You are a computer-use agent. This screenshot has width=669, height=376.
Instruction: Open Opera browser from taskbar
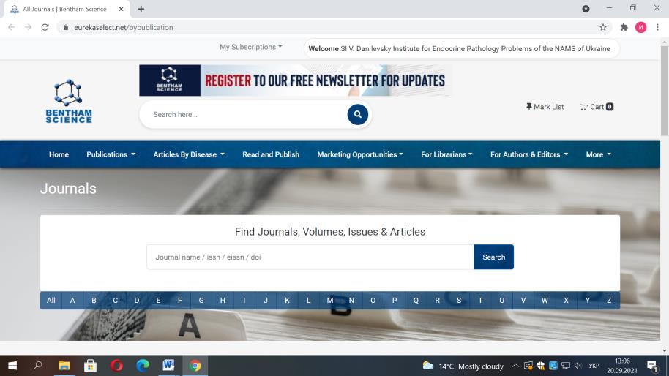[116, 366]
